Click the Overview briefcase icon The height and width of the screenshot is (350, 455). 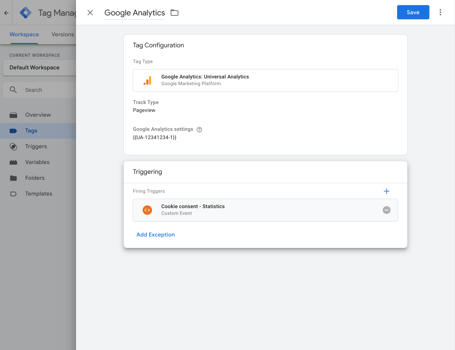click(x=13, y=115)
